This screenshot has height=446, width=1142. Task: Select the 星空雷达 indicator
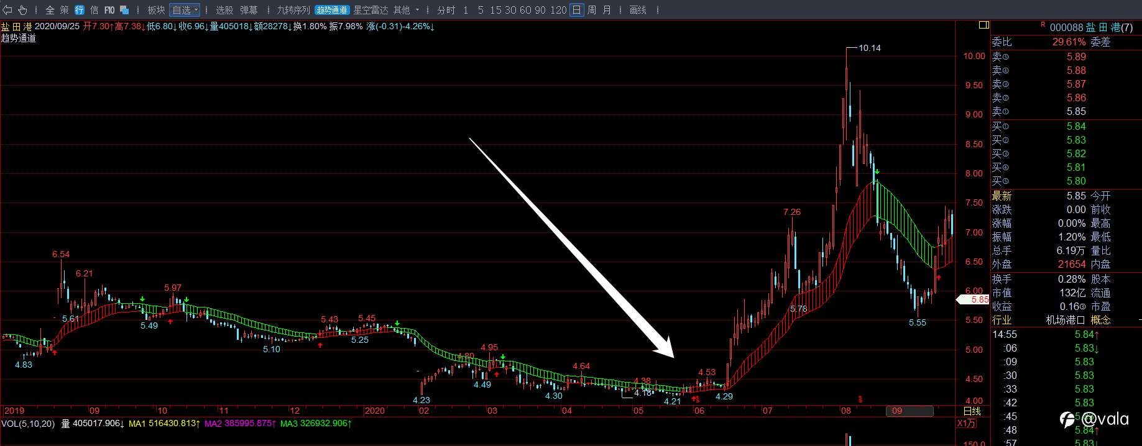(371, 10)
